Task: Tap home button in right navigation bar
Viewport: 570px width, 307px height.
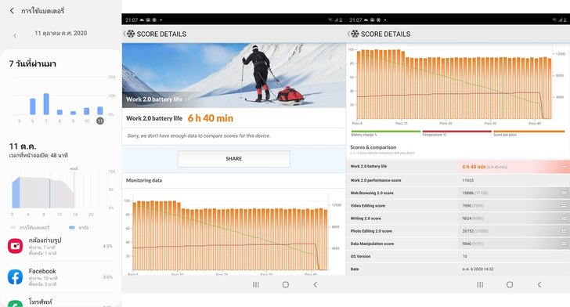Action: coord(510,284)
